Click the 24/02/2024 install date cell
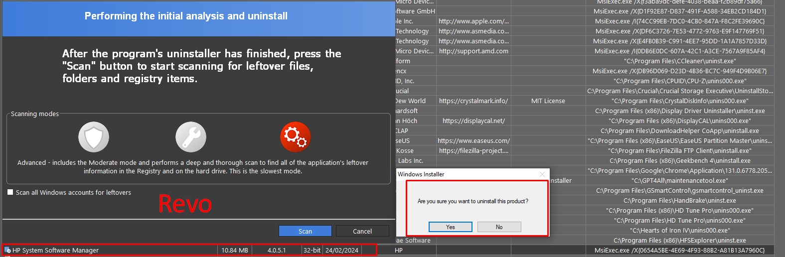785x257 pixels. coord(342,250)
